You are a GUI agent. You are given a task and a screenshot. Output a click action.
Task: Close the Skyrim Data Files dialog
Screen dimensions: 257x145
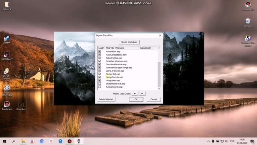pos(160,35)
